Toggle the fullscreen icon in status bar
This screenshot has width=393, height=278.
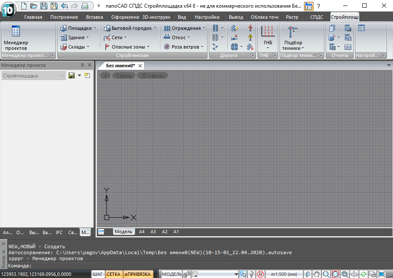(x=382, y=274)
